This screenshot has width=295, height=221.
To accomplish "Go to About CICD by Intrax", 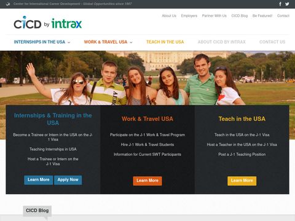I will (222, 42).
